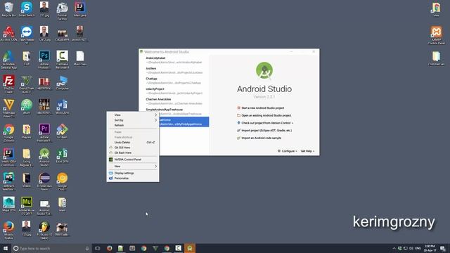Launch Autodesk Desktop App shortcut

pos(8,60)
